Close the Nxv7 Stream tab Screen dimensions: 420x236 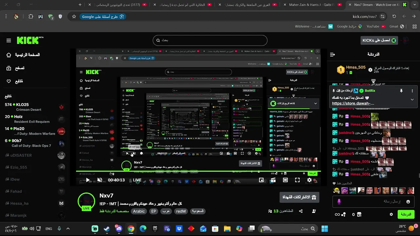(350, 5)
